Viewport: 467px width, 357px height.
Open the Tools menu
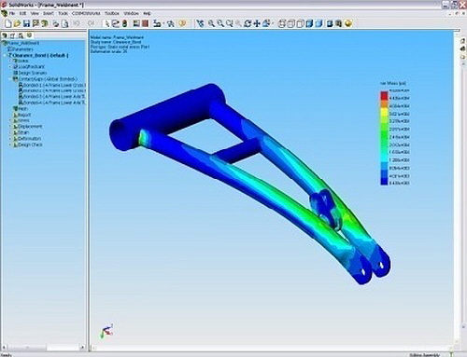pyautogui.click(x=63, y=13)
